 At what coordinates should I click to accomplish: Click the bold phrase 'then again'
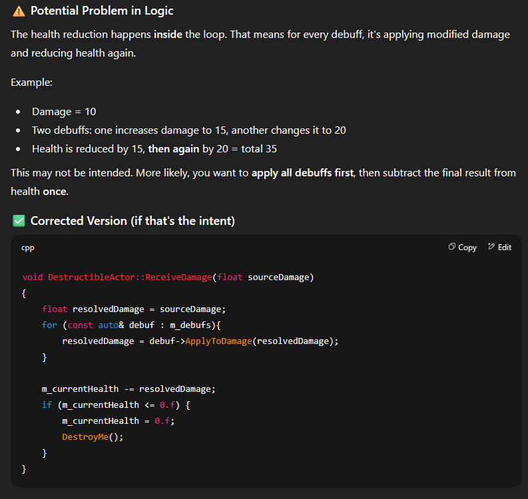click(173, 149)
